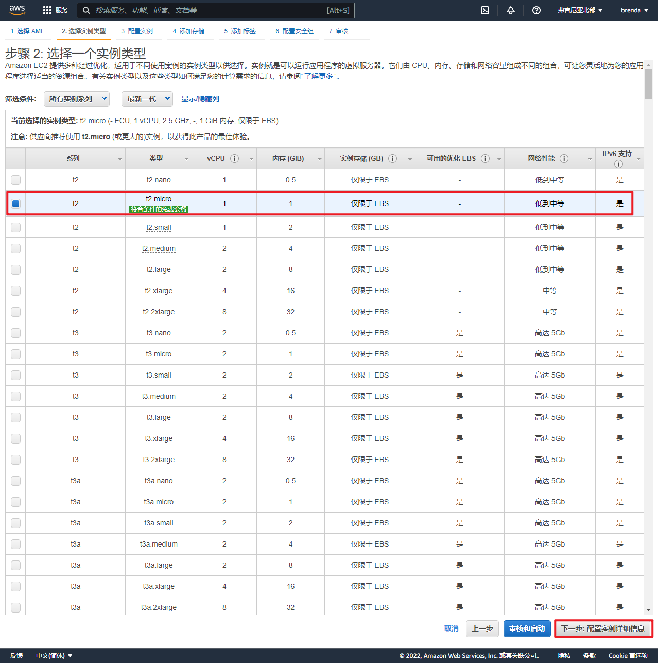Select the t3.xlarge checkbox
The width and height of the screenshot is (658, 663).
click(16, 438)
